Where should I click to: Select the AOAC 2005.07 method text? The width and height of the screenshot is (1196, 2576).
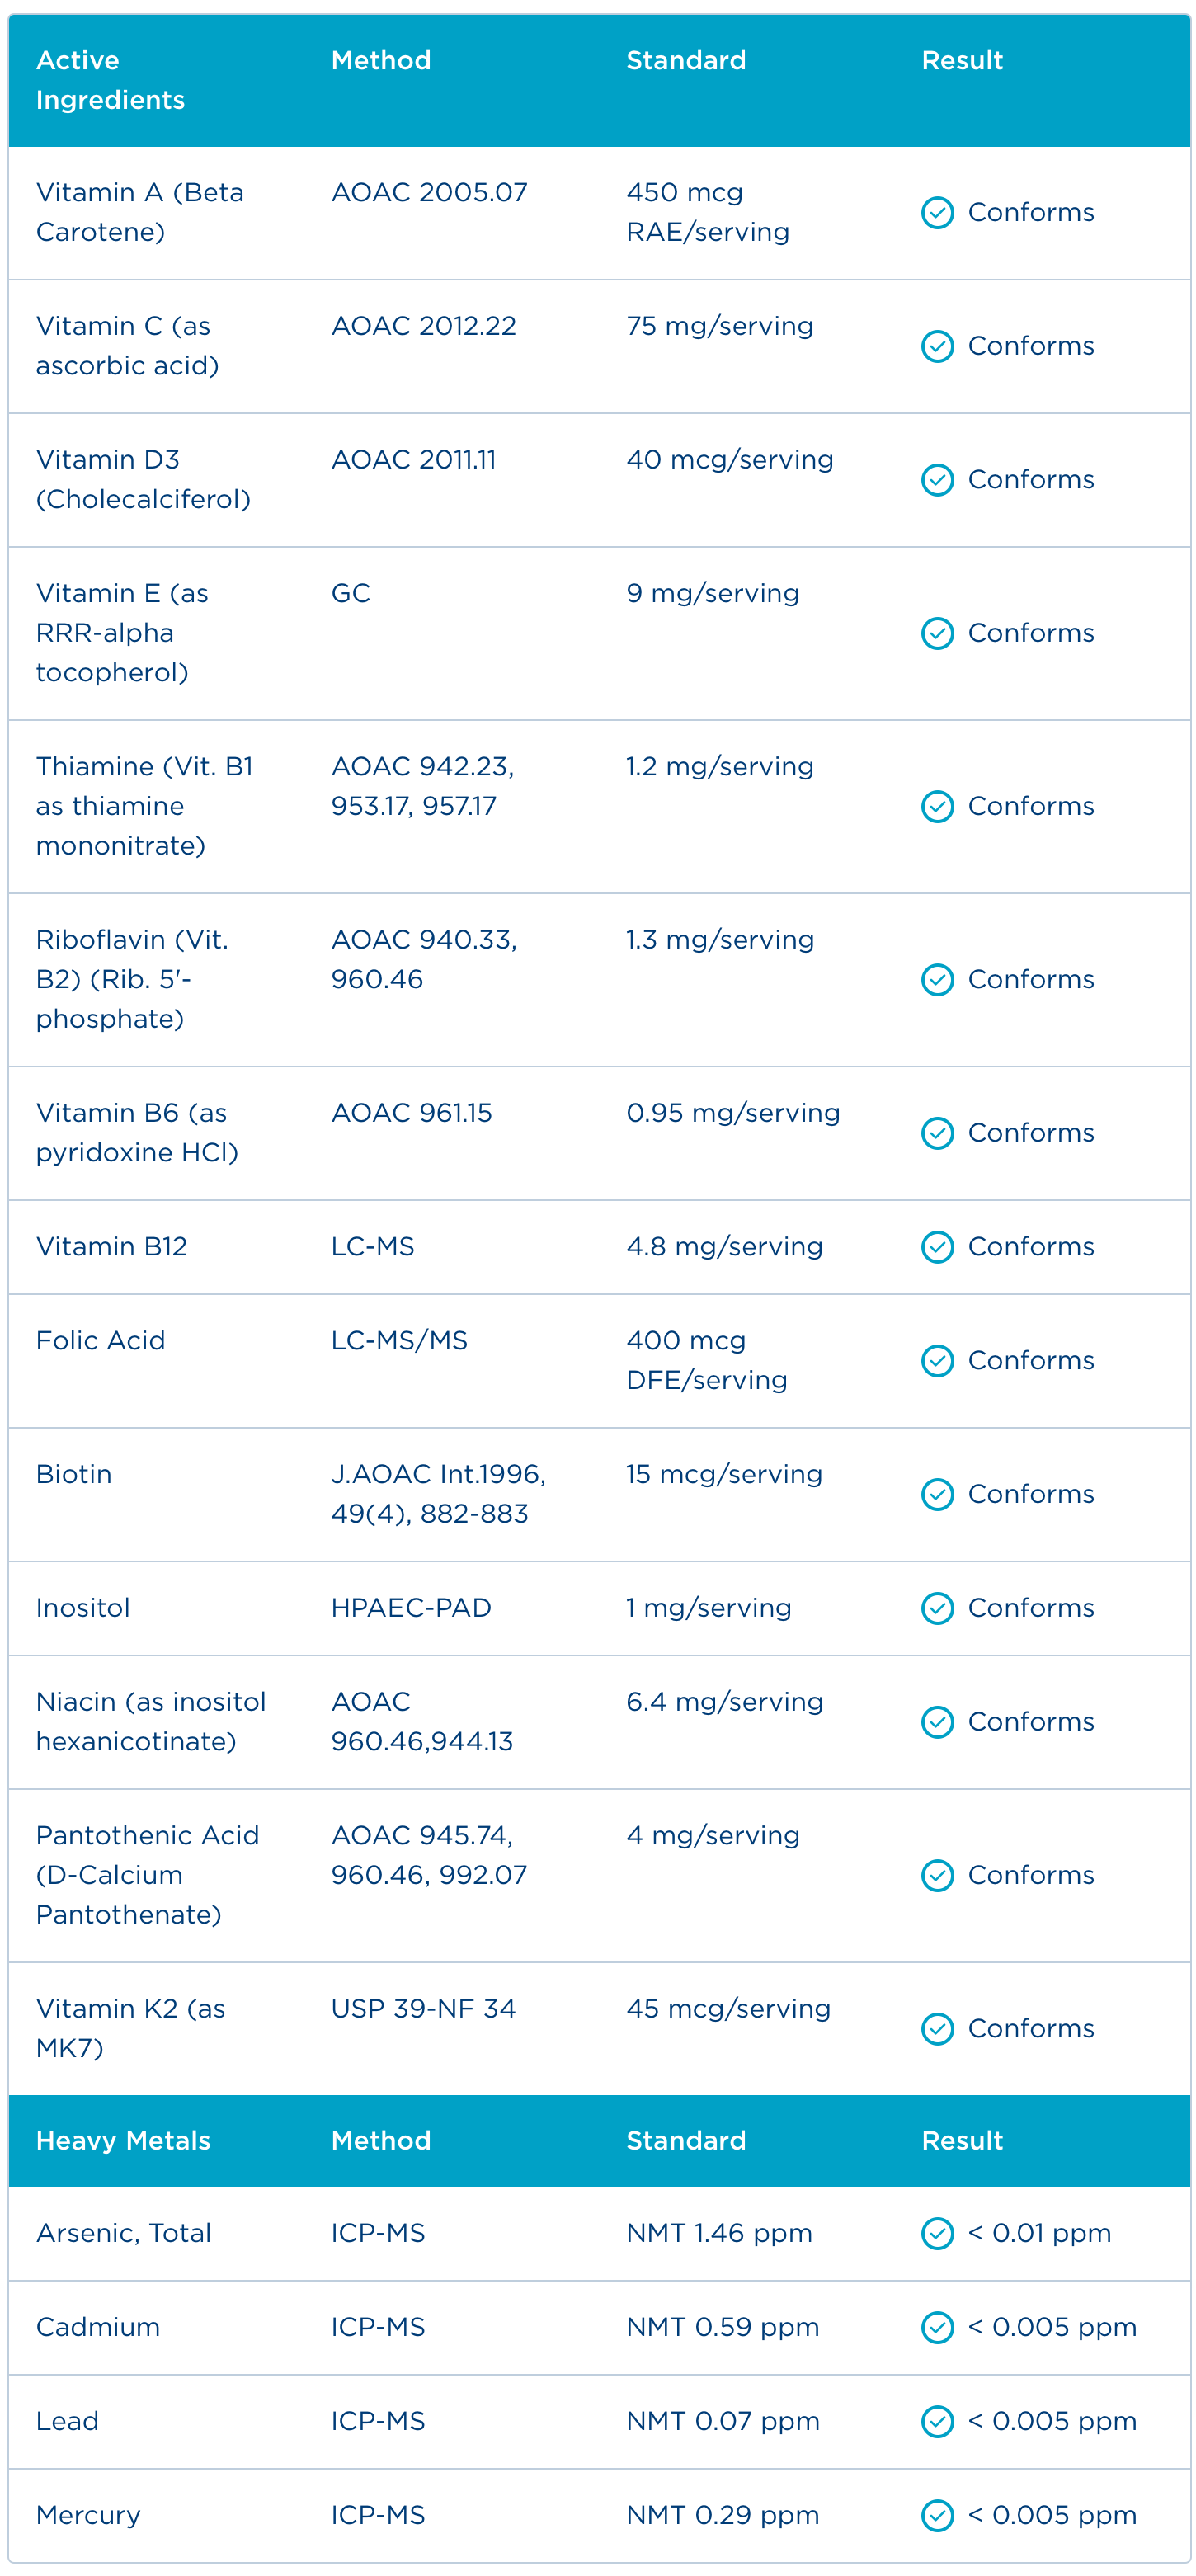click(429, 192)
